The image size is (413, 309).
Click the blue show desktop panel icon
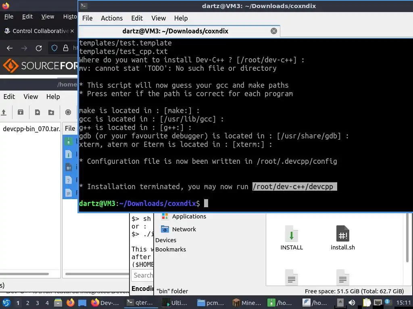tap(82, 303)
